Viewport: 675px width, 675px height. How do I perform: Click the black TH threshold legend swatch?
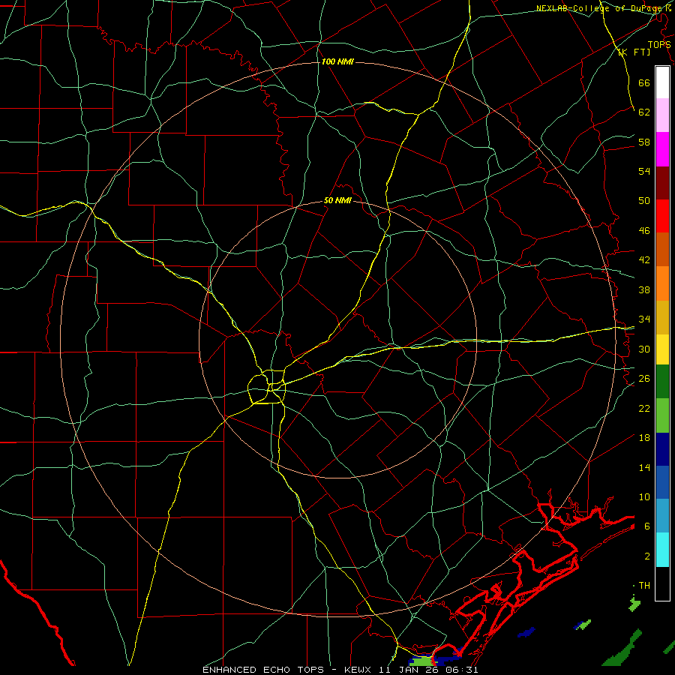point(662,583)
